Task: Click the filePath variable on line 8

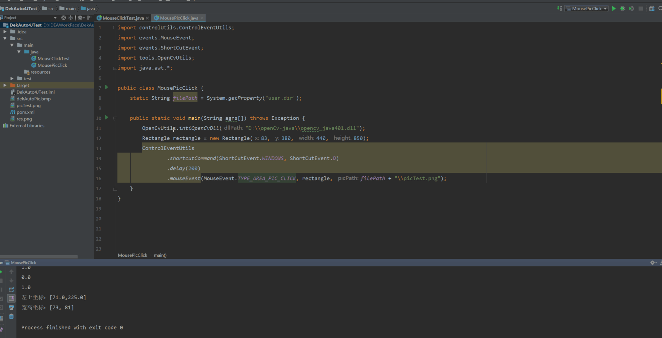Action: (185, 98)
